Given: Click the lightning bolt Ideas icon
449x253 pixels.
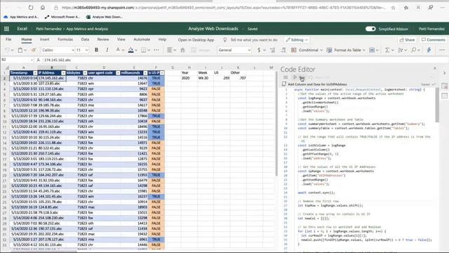Looking at the screenshot, I should (429, 50).
